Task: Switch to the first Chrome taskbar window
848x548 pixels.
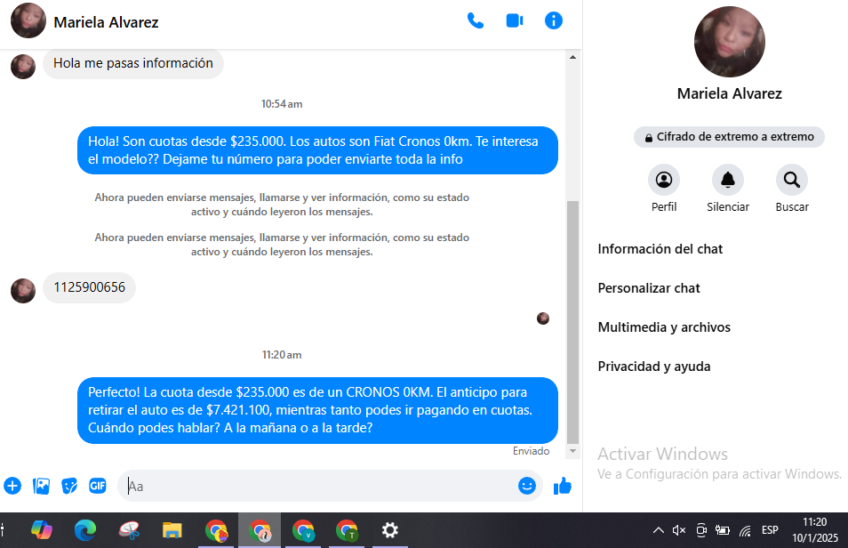Action: (216, 530)
